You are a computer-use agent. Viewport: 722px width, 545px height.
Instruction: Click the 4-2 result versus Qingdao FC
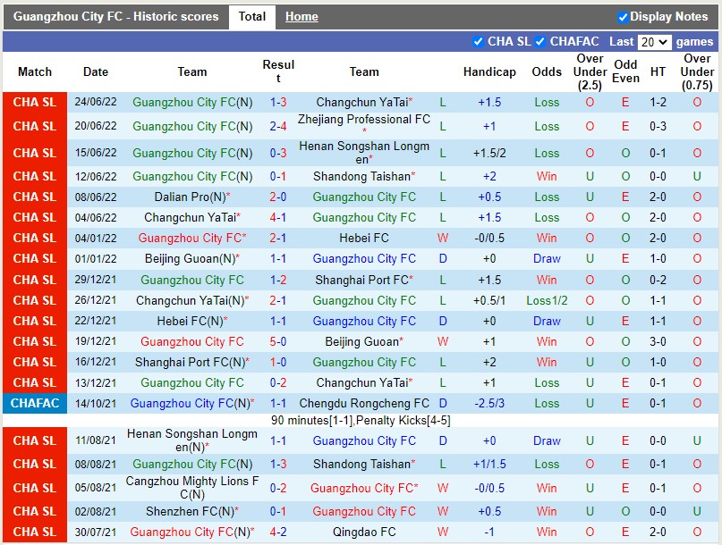[x=278, y=532]
